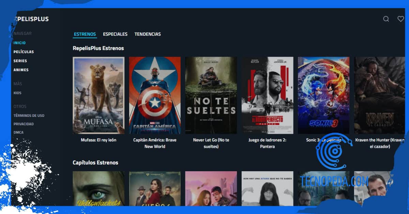Click the Capítulos Estrenos heading
Viewport: 409px width, 214px height.
coord(95,163)
